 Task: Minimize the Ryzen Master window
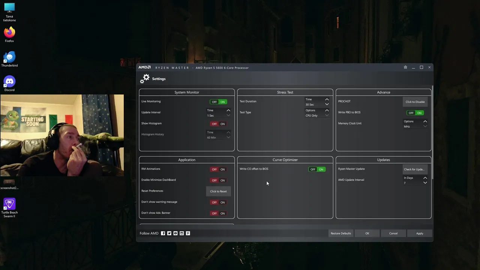(x=413, y=67)
